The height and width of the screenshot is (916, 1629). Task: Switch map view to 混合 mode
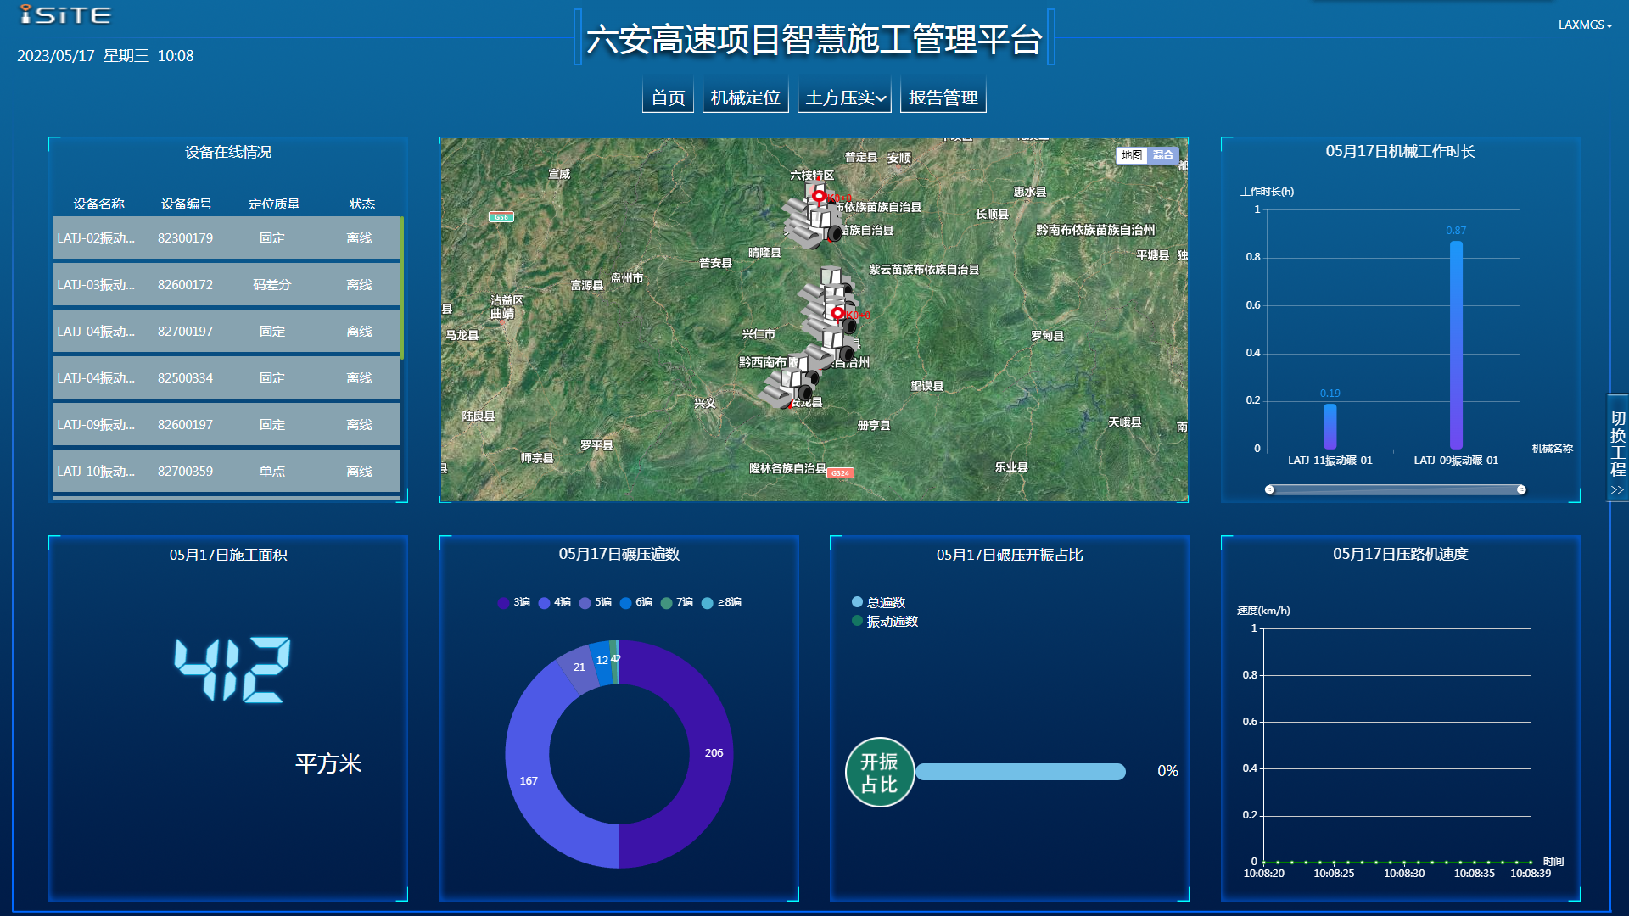[x=1162, y=155]
